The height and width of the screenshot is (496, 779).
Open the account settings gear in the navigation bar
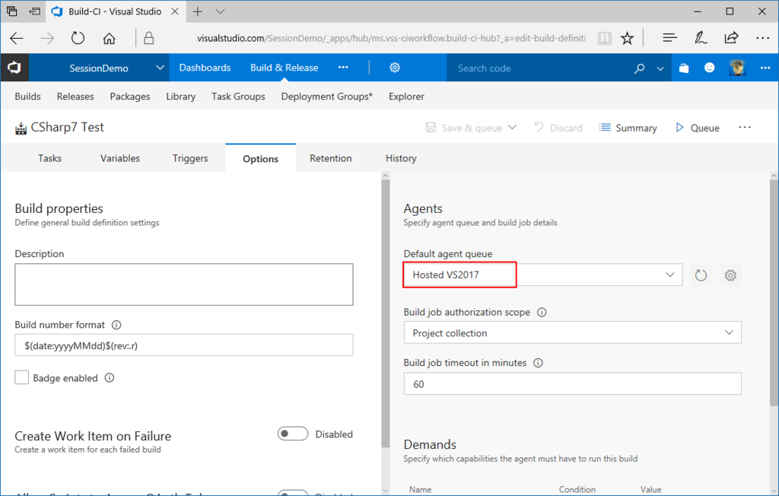click(x=395, y=68)
